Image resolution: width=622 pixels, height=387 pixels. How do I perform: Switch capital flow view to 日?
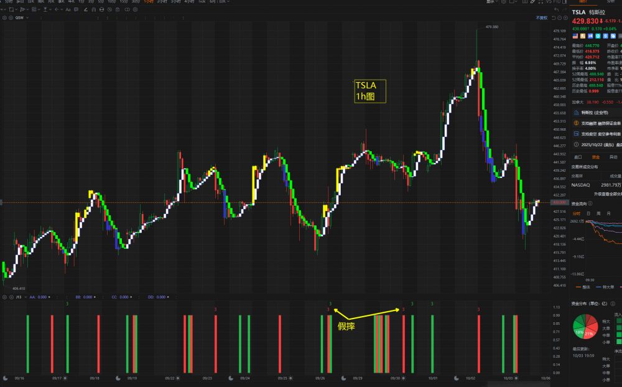(590, 213)
